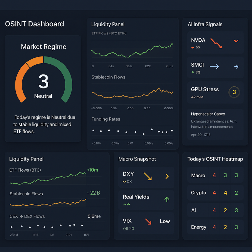Click the +10m ETF Flows (BTC) value
Viewport: 252px width, 252px height.
pyautogui.click(x=93, y=170)
